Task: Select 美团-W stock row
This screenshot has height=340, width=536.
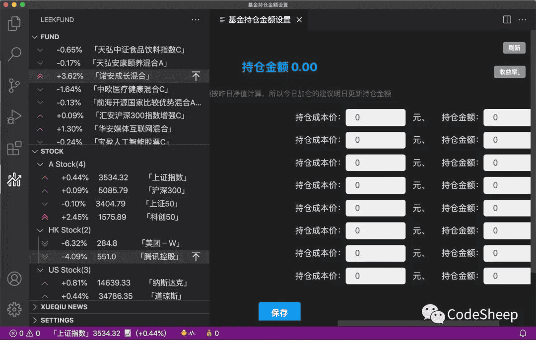Action: (119, 243)
